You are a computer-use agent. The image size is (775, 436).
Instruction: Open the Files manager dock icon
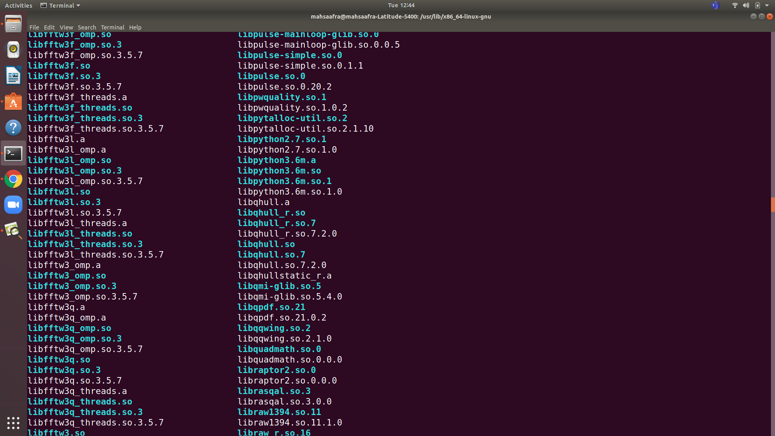[13, 24]
